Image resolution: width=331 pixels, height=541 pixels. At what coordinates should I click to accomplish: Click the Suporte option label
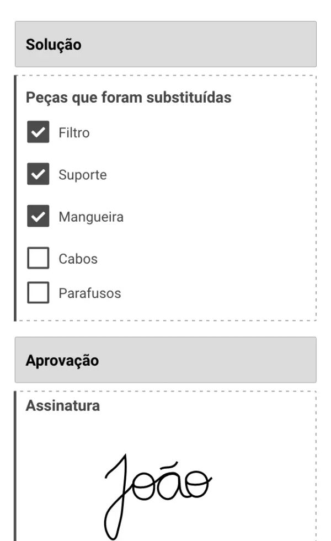83,175
